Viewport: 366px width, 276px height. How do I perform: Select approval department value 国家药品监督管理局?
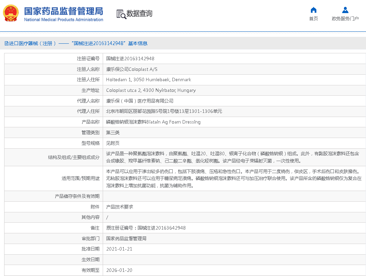click(126, 239)
